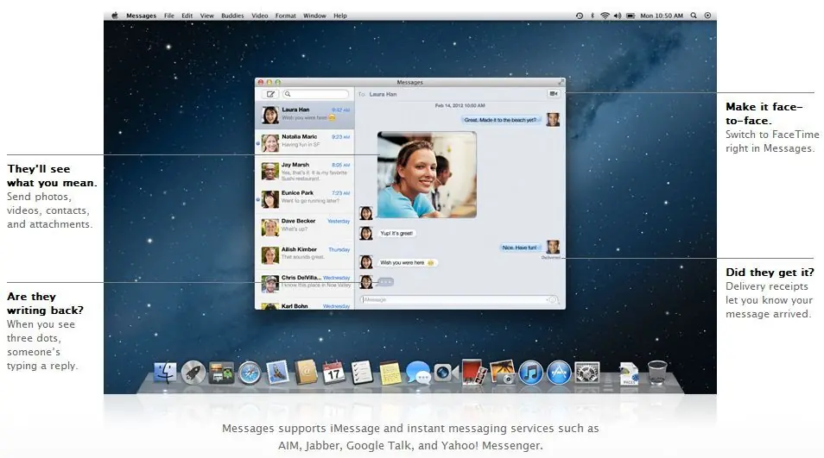Launch Photo Booth from the Dock
Viewport: 824px width, 458px height.
pyautogui.click(x=473, y=372)
